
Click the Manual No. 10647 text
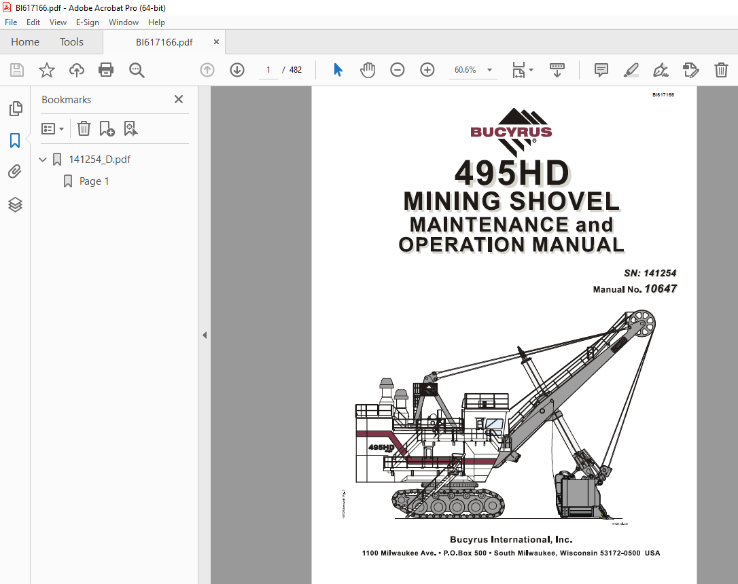[635, 289]
